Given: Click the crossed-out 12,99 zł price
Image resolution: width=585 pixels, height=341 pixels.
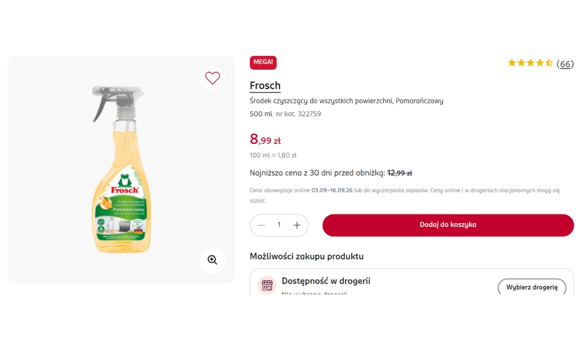Looking at the screenshot, I should pos(400,173).
